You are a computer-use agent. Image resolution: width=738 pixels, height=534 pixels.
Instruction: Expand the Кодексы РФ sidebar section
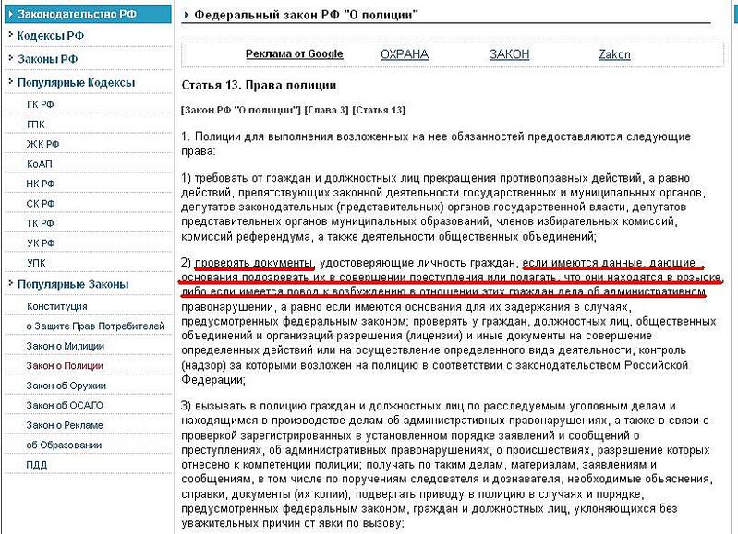click(51, 36)
